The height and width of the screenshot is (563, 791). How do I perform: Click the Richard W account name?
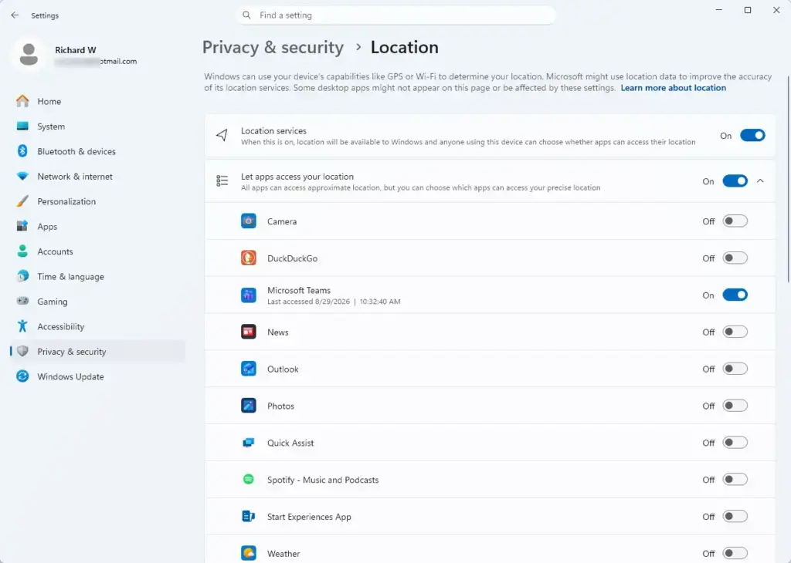tap(76, 50)
